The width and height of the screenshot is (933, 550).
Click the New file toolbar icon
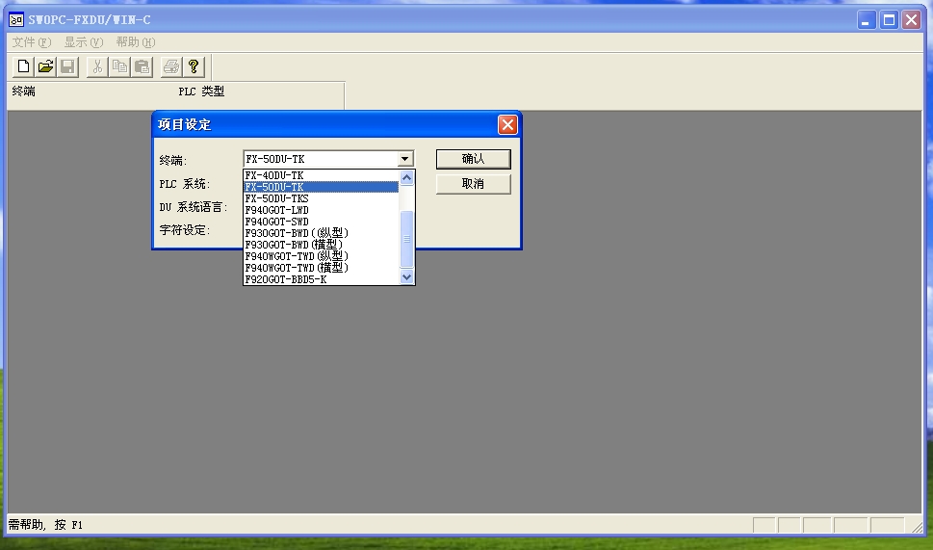pyautogui.click(x=22, y=66)
